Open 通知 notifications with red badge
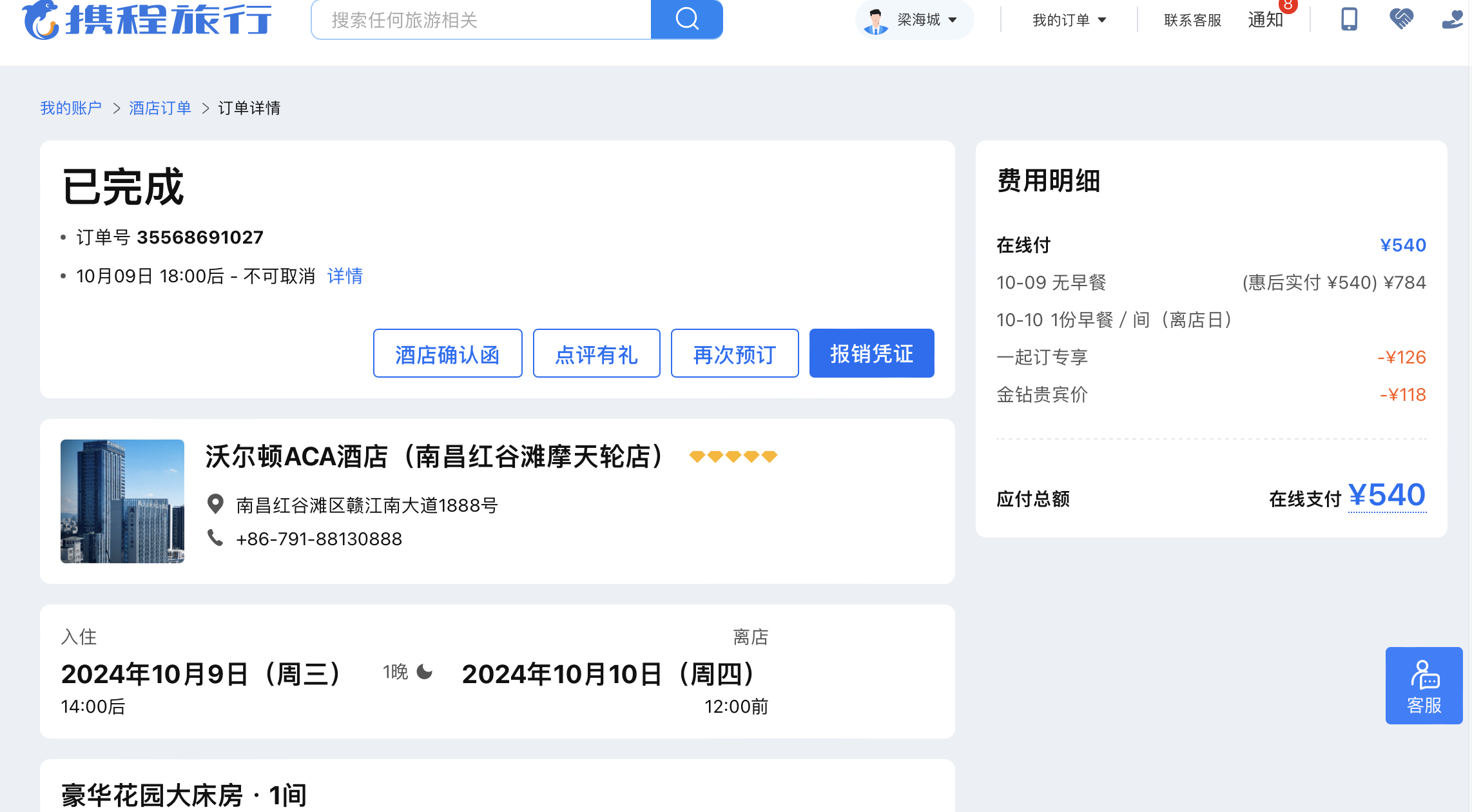The height and width of the screenshot is (812, 1472). pyautogui.click(x=1267, y=19)
